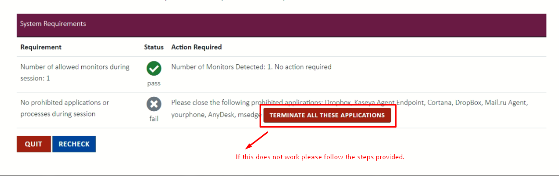Run the RECHECK button
The height and width of the screenshot is (176, 559).
[74, 144]
